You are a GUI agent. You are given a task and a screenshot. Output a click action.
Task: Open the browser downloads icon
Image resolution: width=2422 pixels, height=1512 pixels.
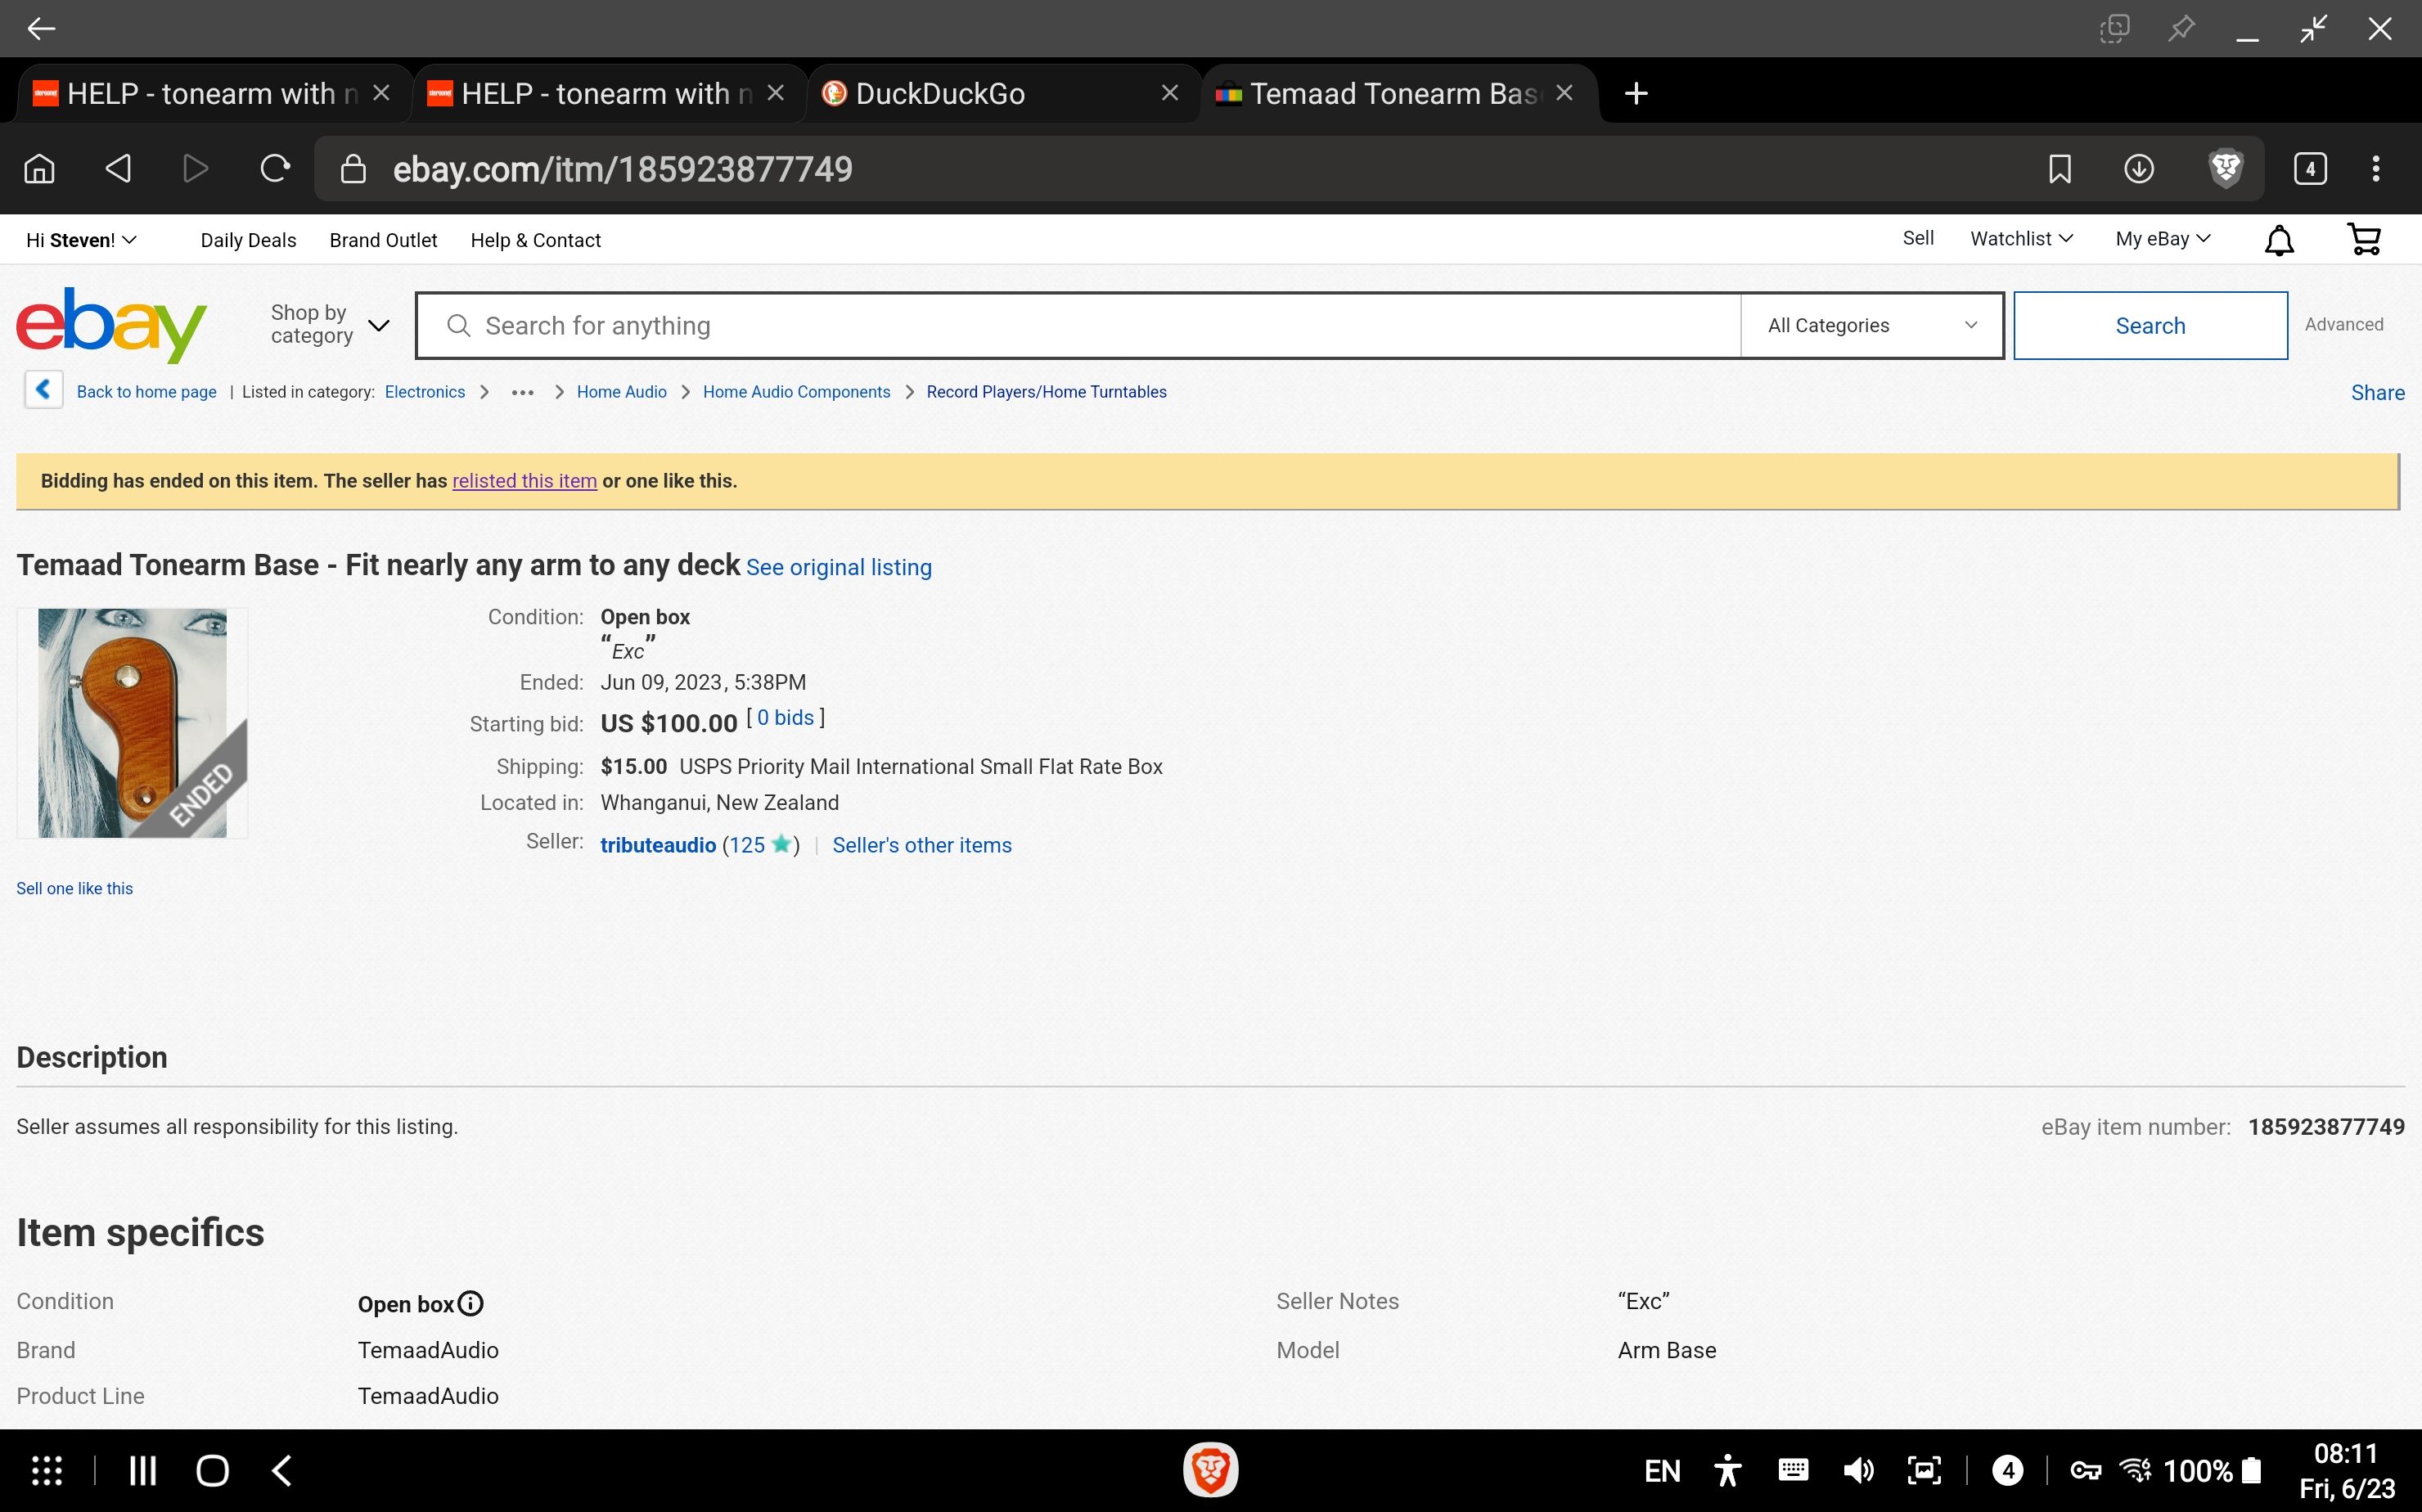(x=2138, y=169)
